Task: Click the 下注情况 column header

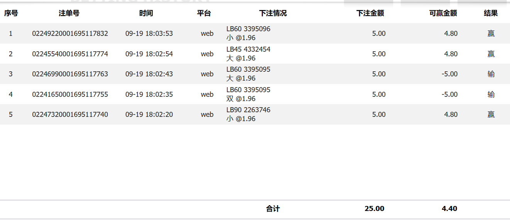Action: click(273, 13)
